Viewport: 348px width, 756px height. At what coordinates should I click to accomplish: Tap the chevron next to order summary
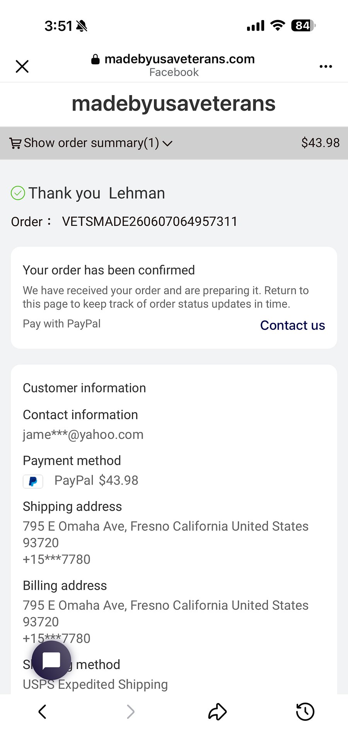click(167, 143)
